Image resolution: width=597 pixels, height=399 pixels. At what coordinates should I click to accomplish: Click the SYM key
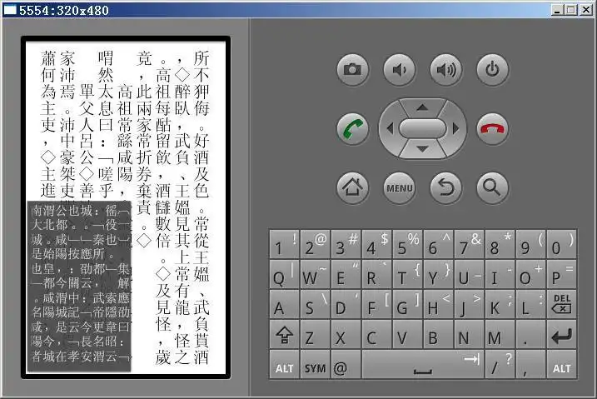316,365
